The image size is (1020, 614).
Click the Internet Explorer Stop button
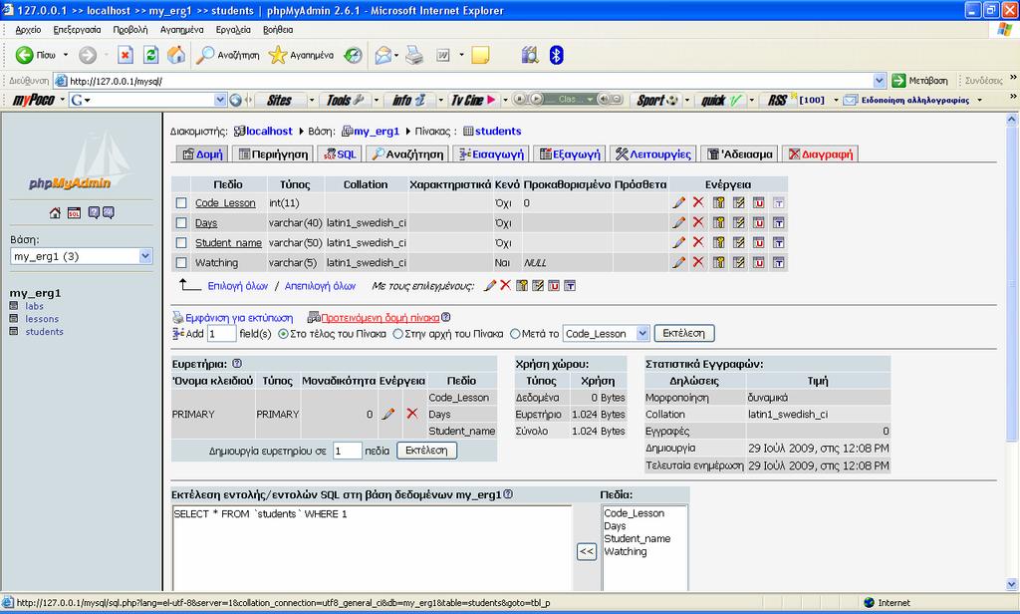click(126, 56)
